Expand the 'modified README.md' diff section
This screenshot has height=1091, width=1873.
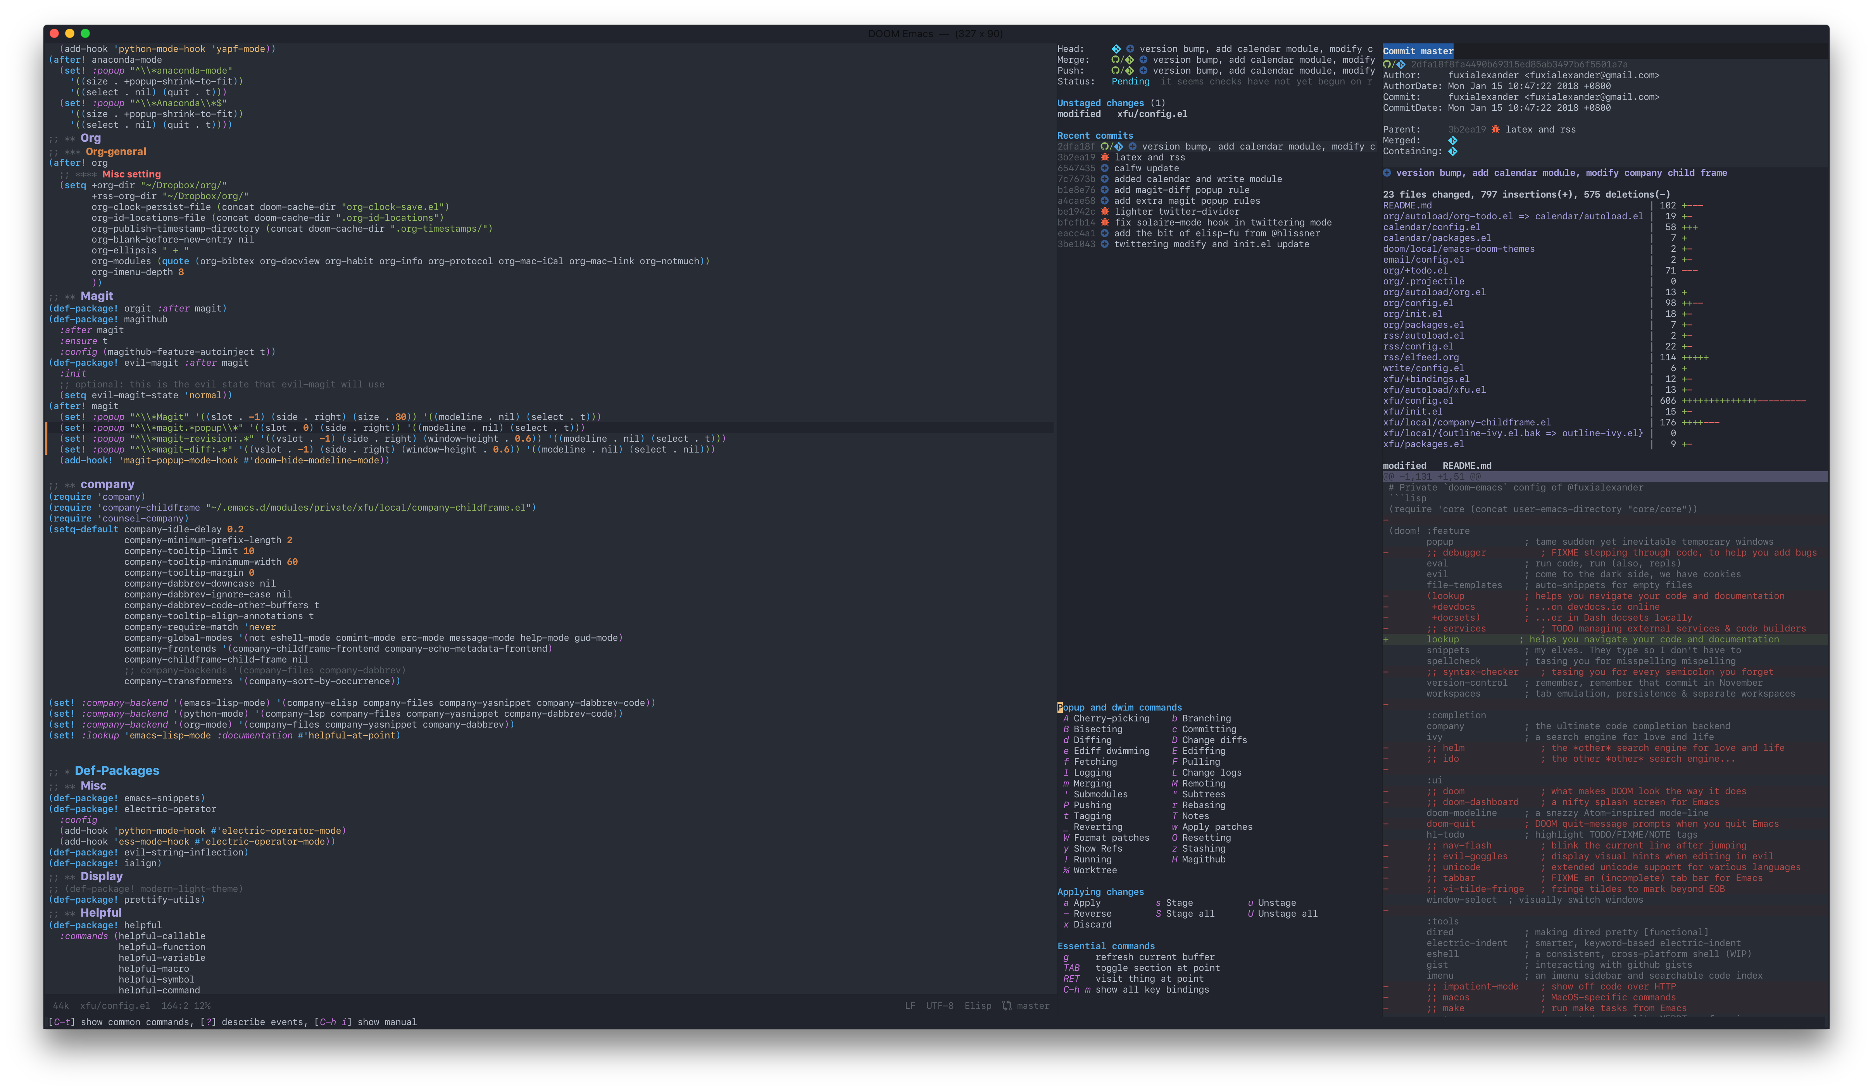coord(1438,466)
